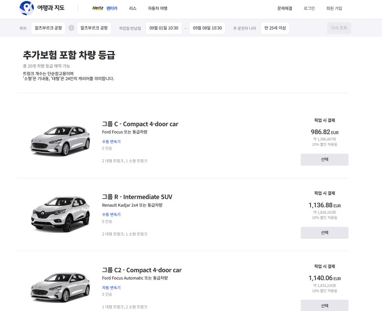382x311 pixels.
Task: Open pickup location 잘츠부르크 공항 selector
Action: pyautogui.click(x=48, y=28)
